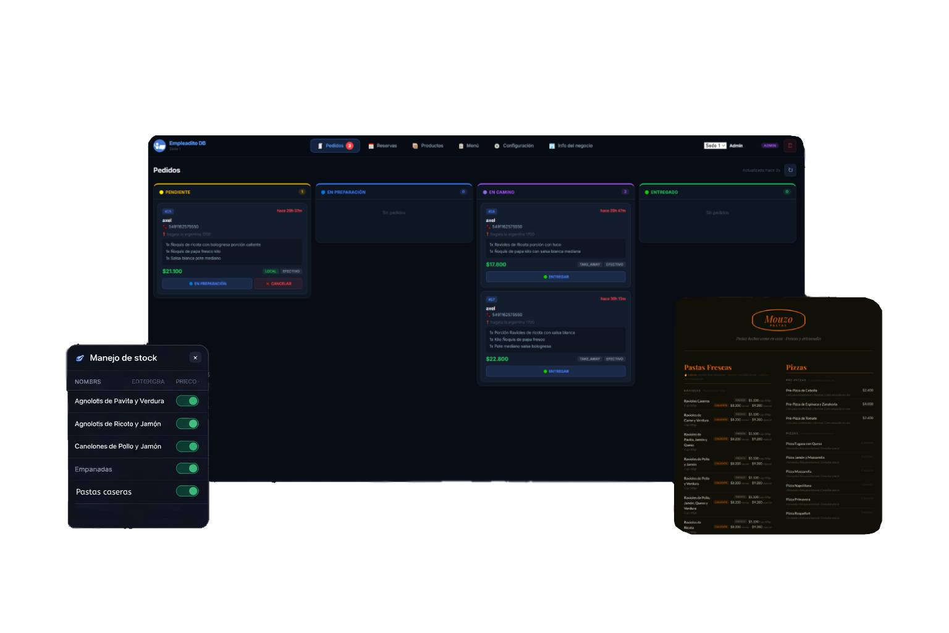Switch to the Menú tab
This screenshot has width=949, height=633.
click(x=468, y=146)
